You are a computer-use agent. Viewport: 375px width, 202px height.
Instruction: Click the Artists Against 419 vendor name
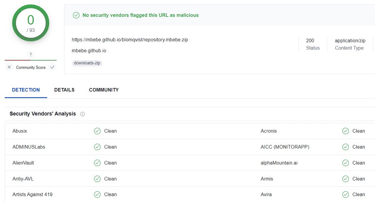click(x=32, y=195)
